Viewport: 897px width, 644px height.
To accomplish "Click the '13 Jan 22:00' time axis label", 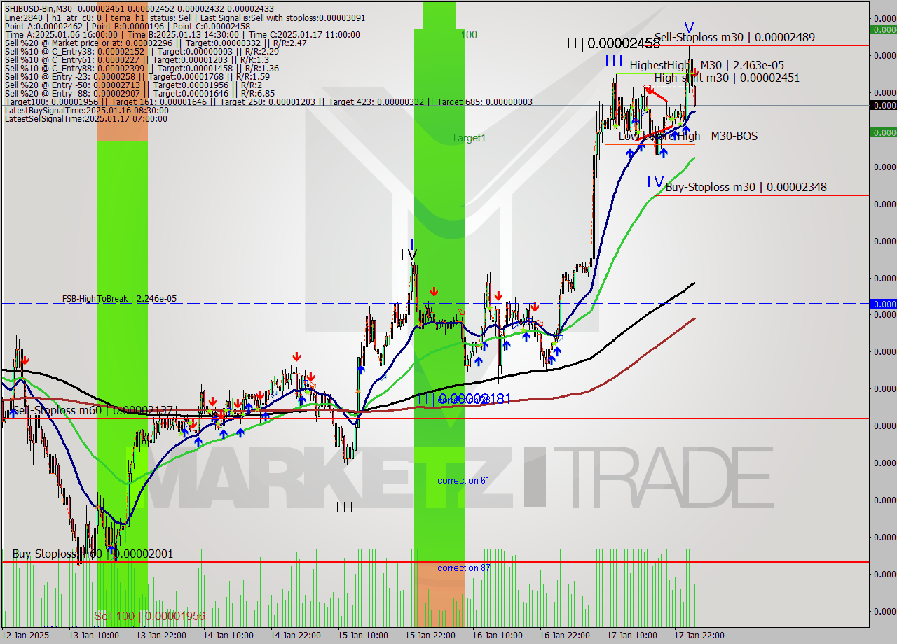I will point(161,636).
